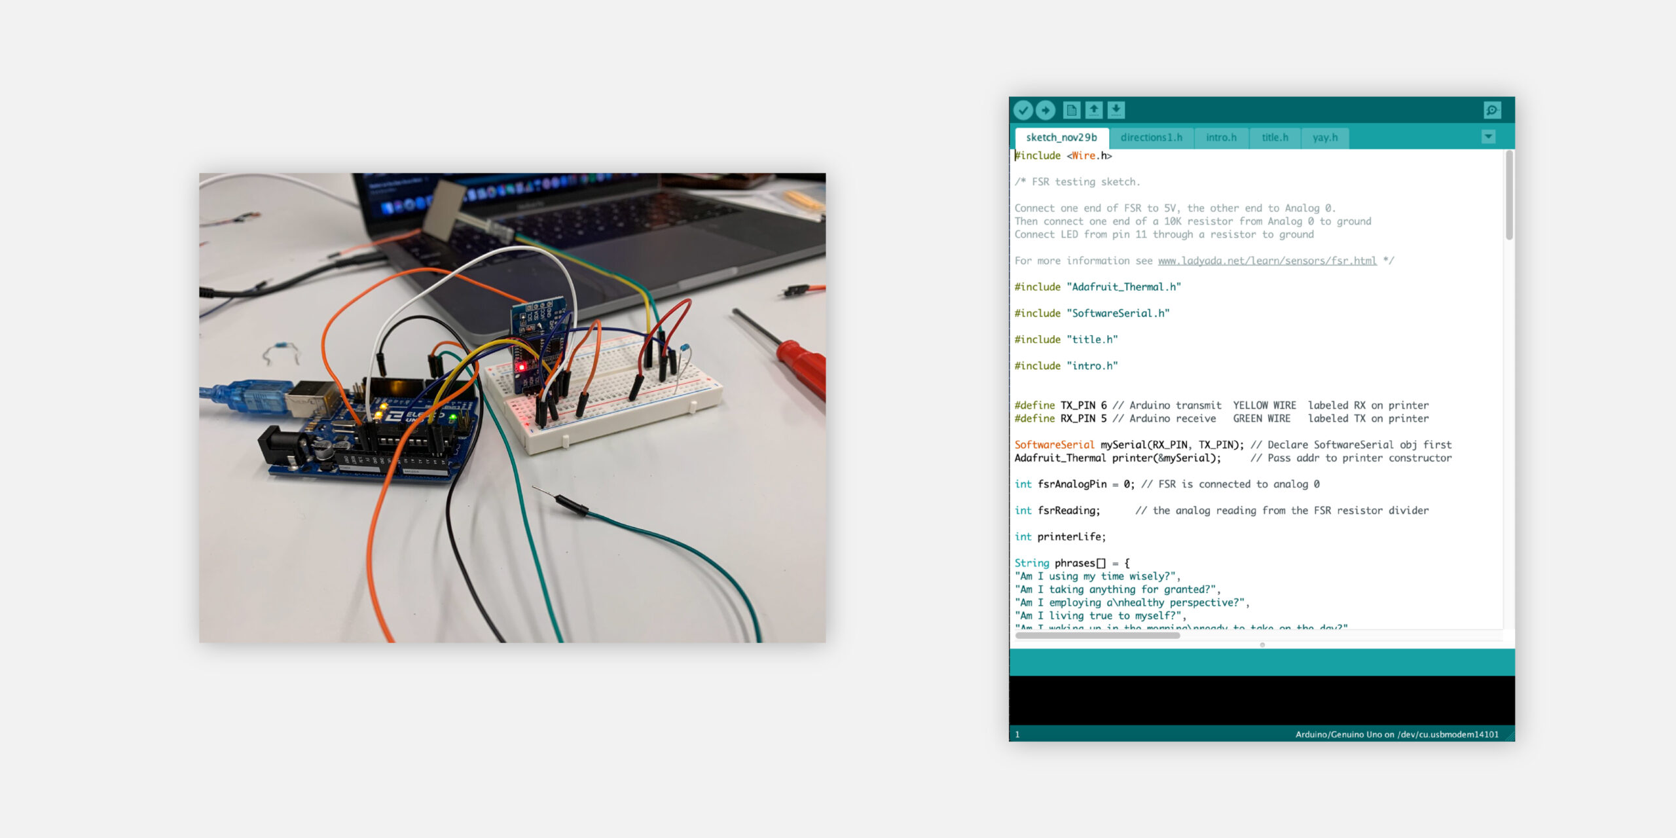
Task: Click the divider handle above the console
Action: coord(1262,645)
